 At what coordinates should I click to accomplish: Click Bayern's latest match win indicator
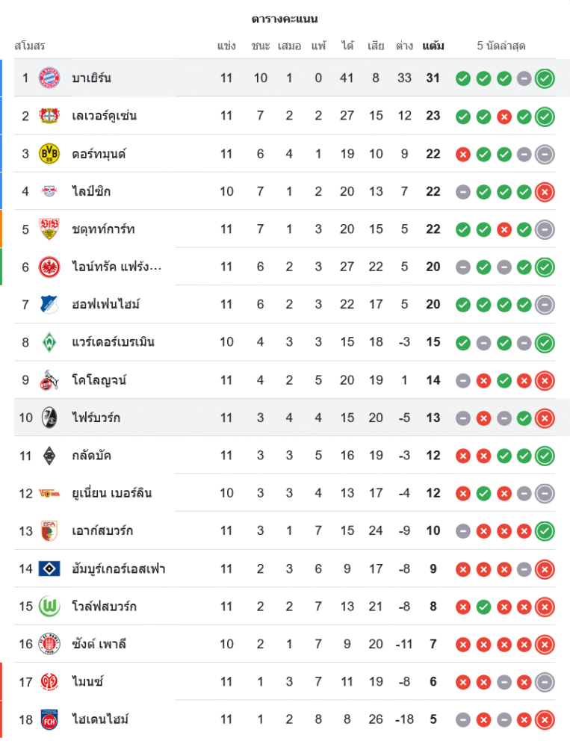tap(545, 78)
